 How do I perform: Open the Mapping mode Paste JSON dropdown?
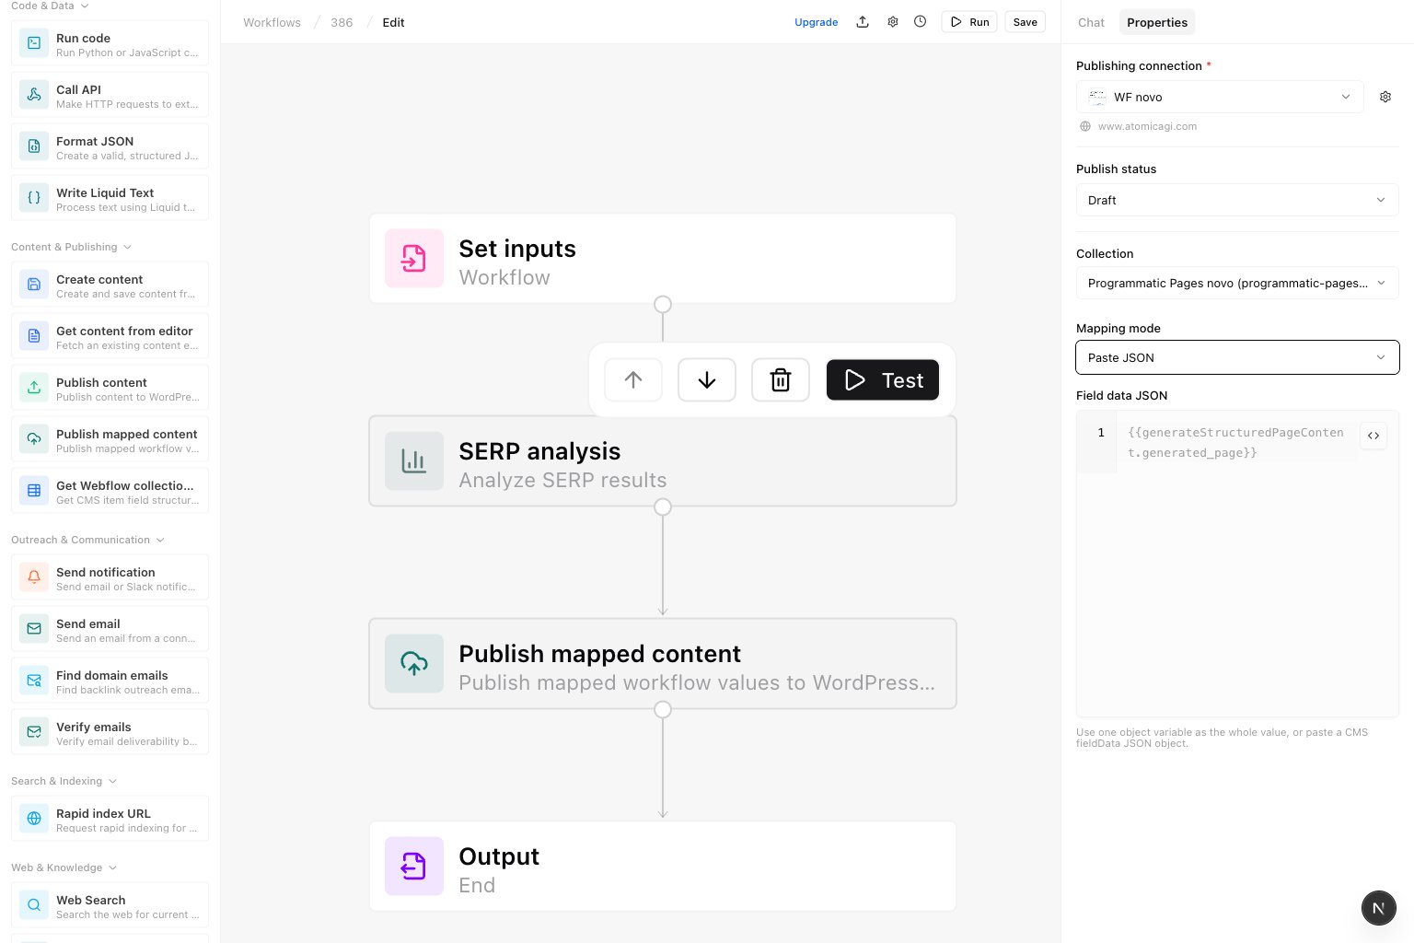(x=1237, y=357)
